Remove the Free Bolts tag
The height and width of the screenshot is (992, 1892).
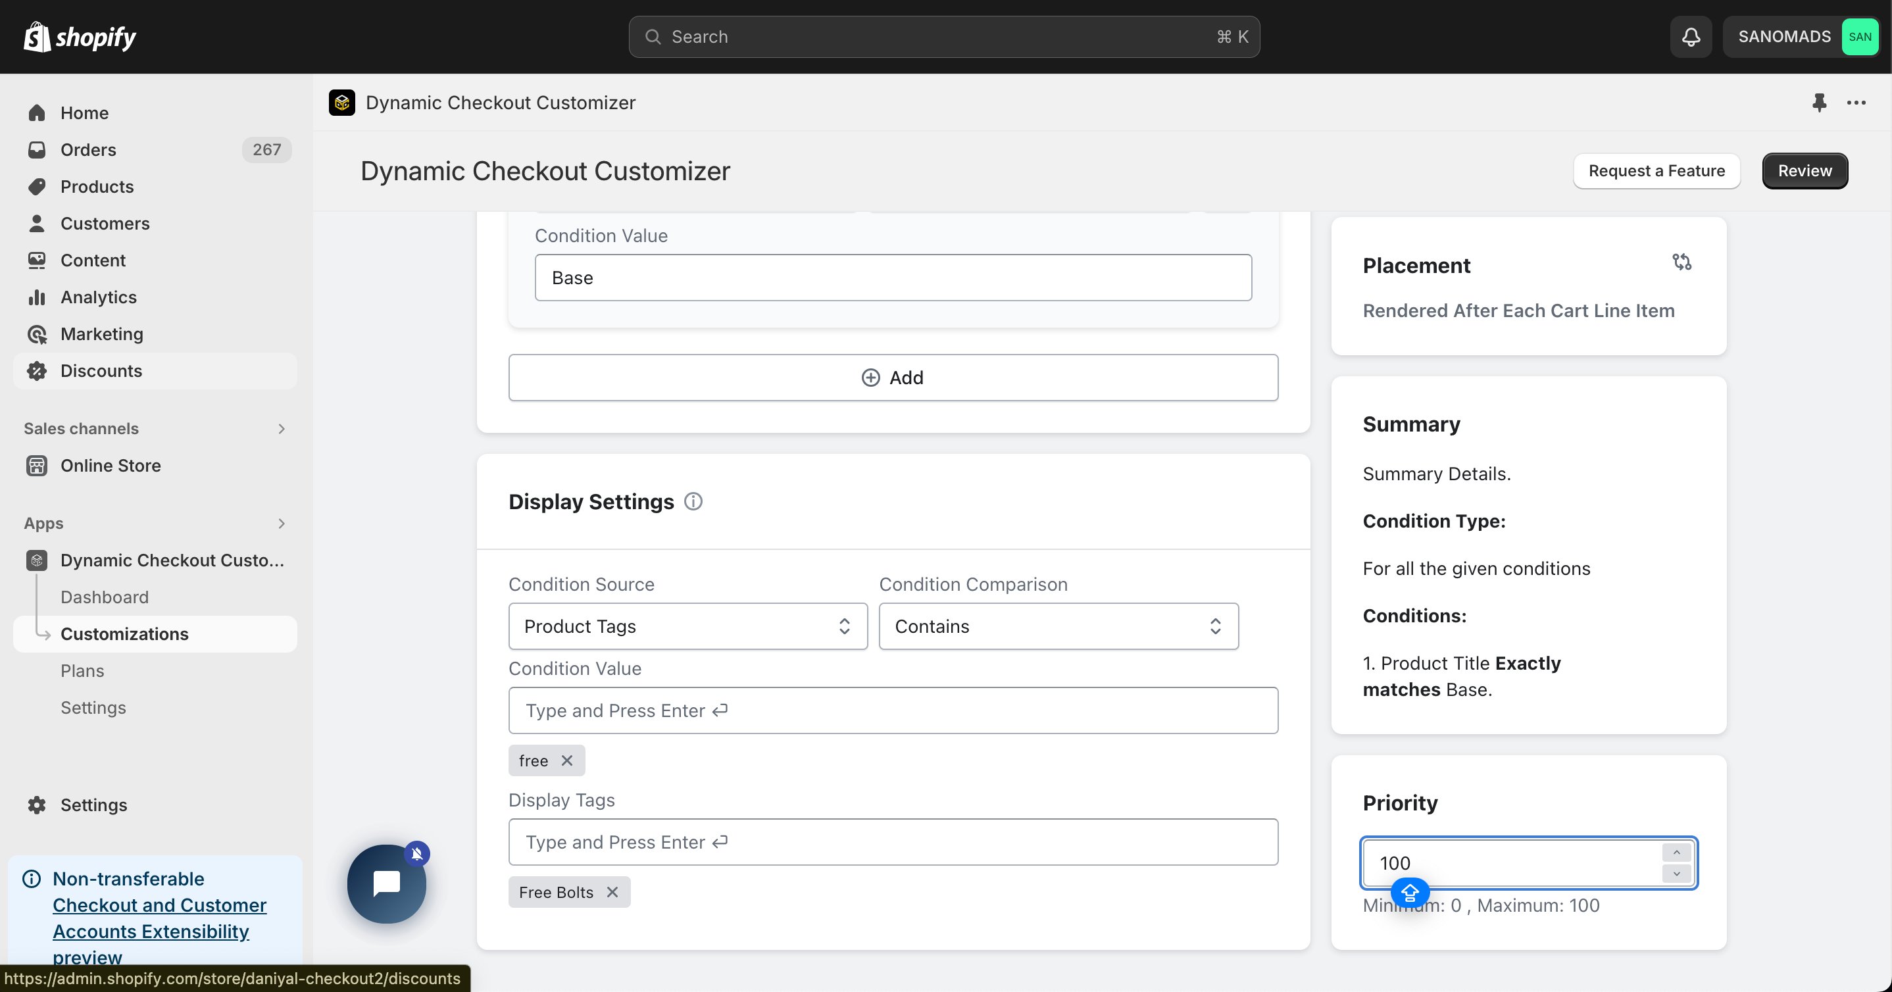(x=612, y=892)
